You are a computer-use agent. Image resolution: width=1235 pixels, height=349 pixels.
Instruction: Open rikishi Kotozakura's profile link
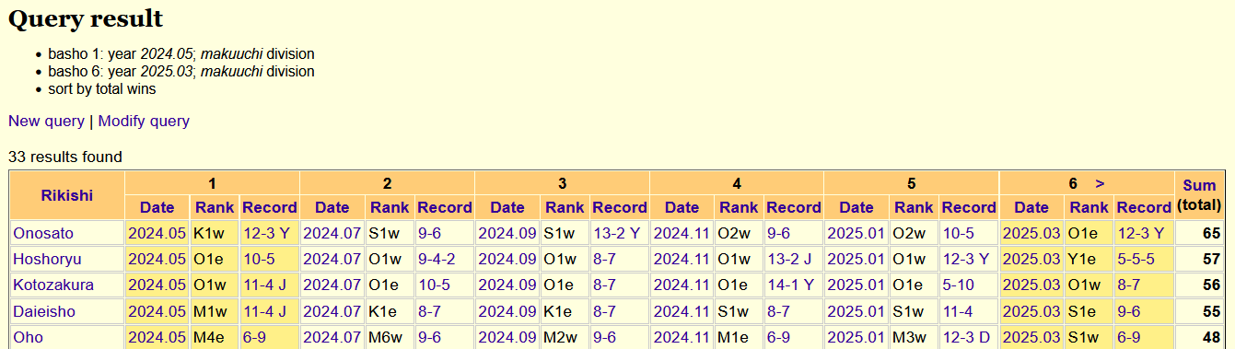pyautogui.click(x=53, y=285)
